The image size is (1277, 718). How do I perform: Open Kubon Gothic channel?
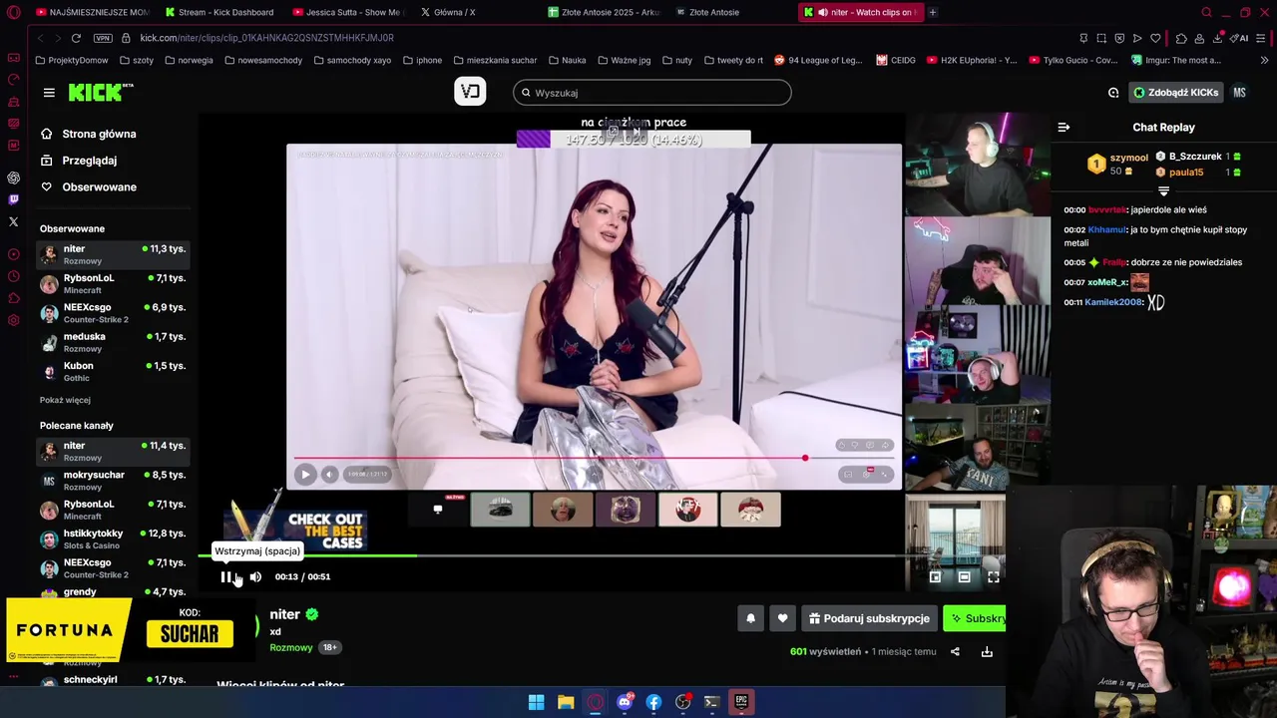pyautogui.click(x=113, y=371)
